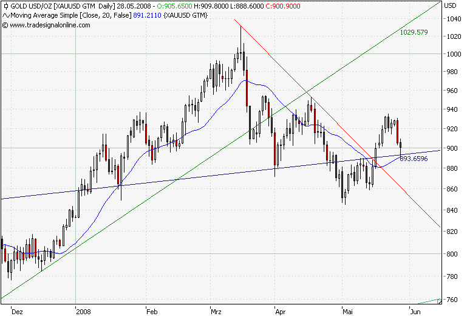Click the 920 price axis label
Screen dimensions: 467x316
(x=452, y=129)
